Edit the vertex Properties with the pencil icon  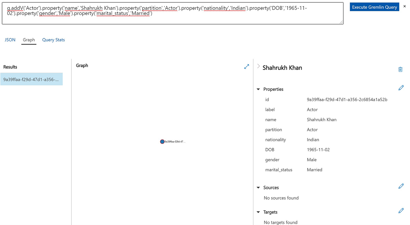click(401, 88)
